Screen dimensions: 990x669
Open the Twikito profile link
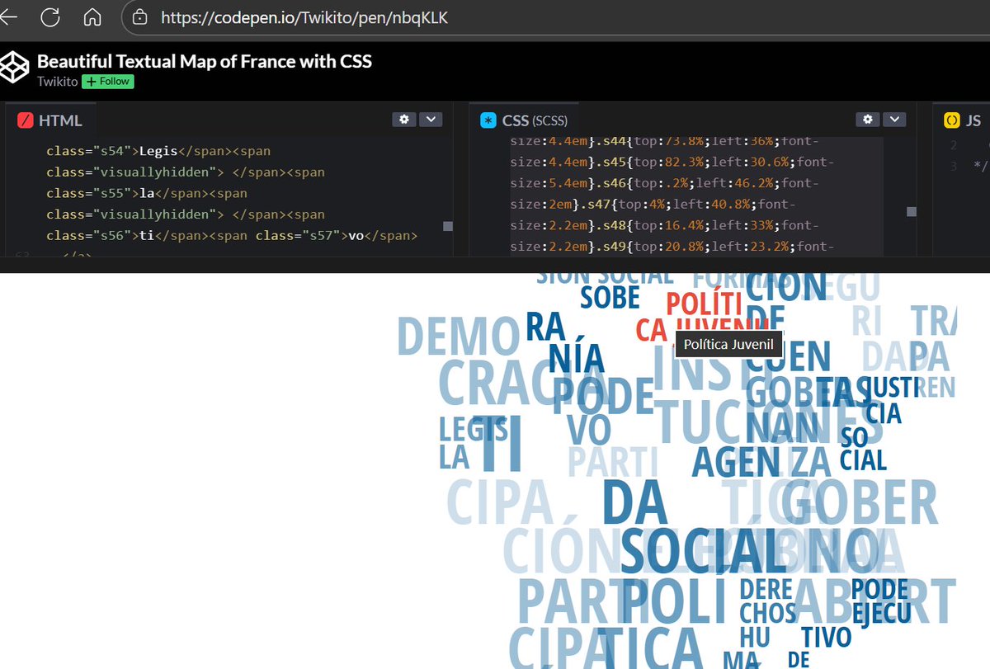[56, 82]
